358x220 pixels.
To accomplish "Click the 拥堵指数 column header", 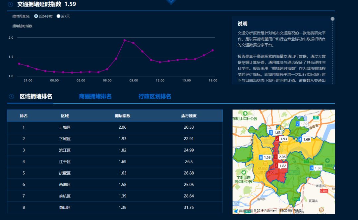I will (122, 116).
